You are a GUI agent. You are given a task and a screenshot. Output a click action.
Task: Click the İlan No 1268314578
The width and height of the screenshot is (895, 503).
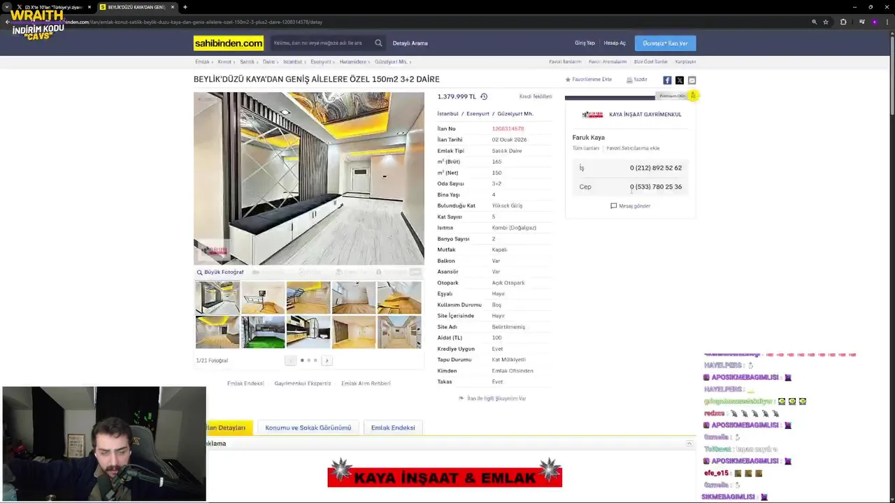tap(508, 129)
